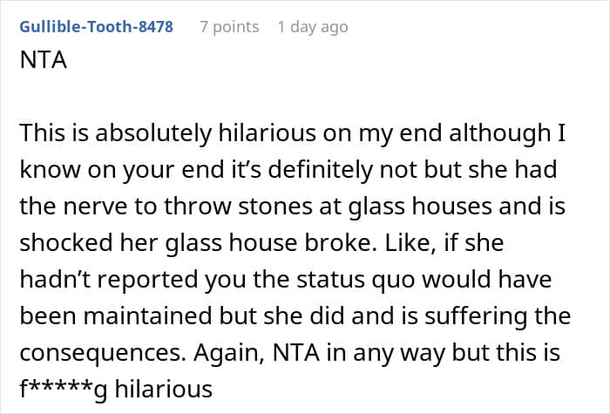Click the word "definitely" in the comment
The height and width of the screenshot is (414, 610).
320,170
